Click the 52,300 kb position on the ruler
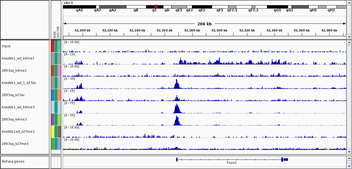352x169 pixels. point(217,31)
